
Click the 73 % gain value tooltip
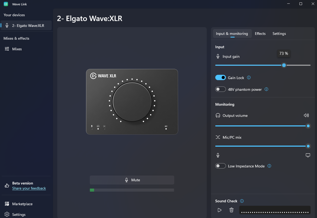(284, 53)
